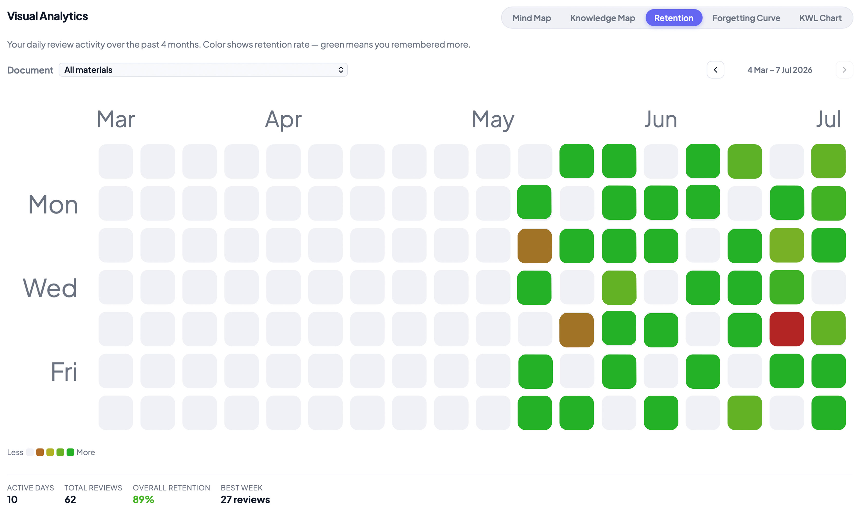Switch to the Mind Map tab
Screen dimensions: 861x521
click(531, 18)
